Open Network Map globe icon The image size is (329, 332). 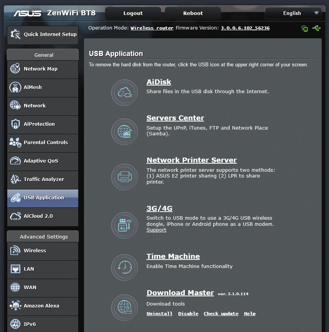pyautogui.click(x=15, y=69)
